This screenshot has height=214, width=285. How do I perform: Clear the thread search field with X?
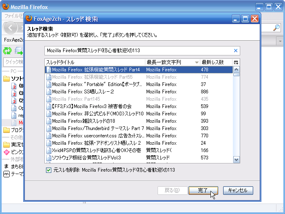(x=235, y=51)
